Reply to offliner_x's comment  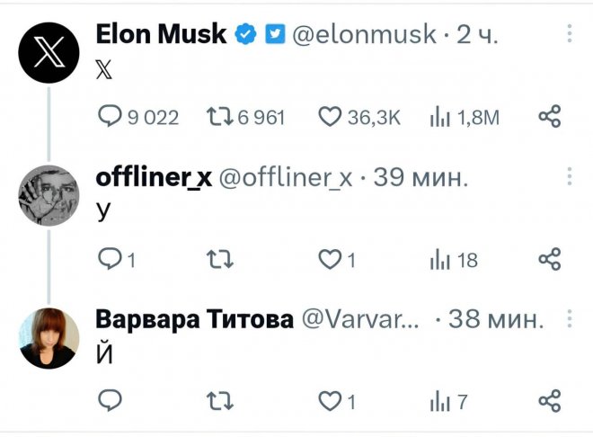(x=109, y=260)
